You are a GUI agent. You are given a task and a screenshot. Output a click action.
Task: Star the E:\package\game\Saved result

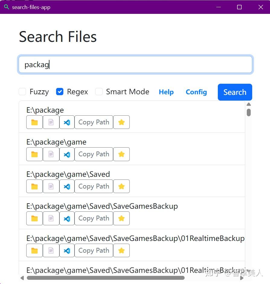pyautogui.click(x=122, y=186)
